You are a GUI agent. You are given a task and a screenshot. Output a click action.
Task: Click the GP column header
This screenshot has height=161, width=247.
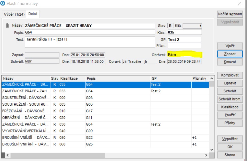[x=171, y=78]
